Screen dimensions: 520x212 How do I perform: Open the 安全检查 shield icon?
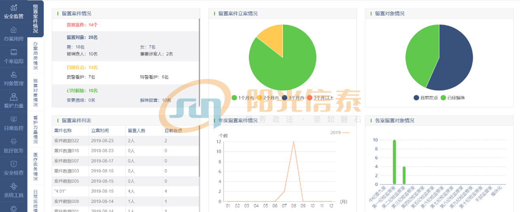[13, 164]
